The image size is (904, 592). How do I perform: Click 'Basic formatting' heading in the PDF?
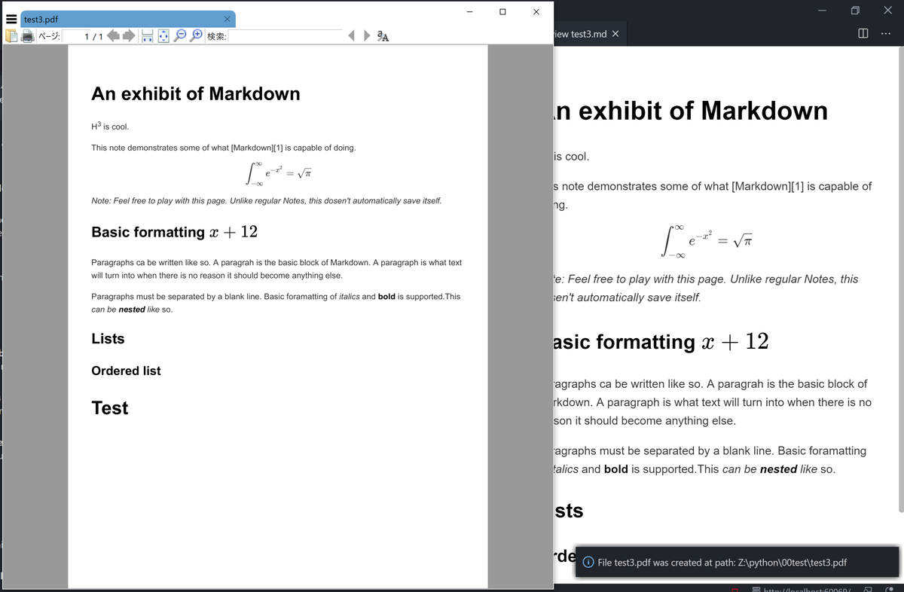[174, 232]
